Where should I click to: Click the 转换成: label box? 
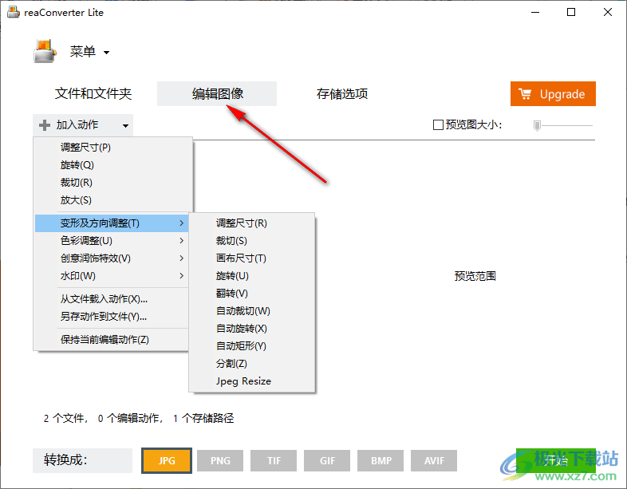(82, 460)
